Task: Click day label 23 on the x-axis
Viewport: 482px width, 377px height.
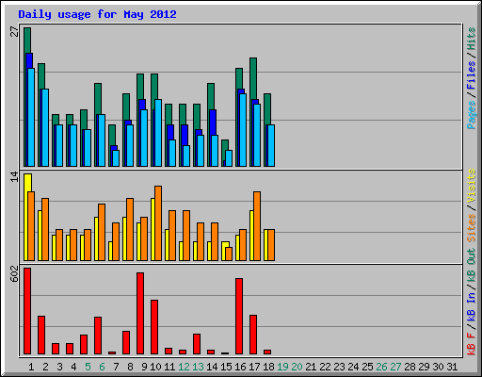Action: pyautogui.click(x=339, y=367)
